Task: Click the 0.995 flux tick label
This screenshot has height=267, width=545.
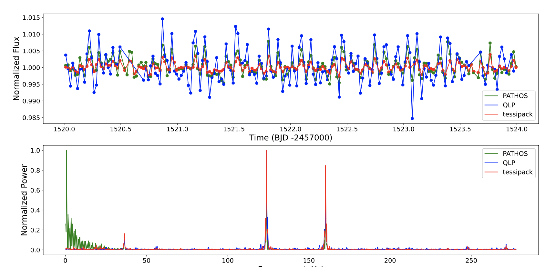Action: pos(31,84)
